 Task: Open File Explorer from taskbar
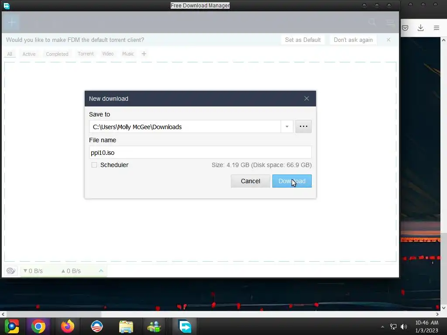point(126,327)
